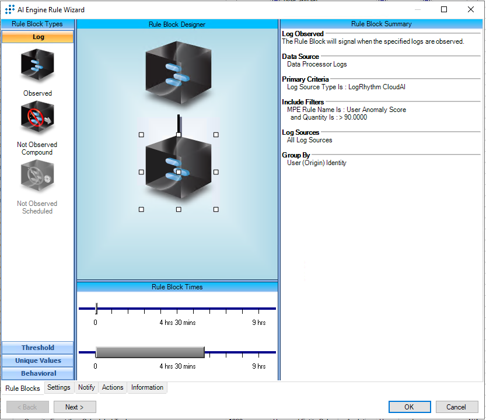
Task: Cancel the rule wizard
Action: coord(456,407)
